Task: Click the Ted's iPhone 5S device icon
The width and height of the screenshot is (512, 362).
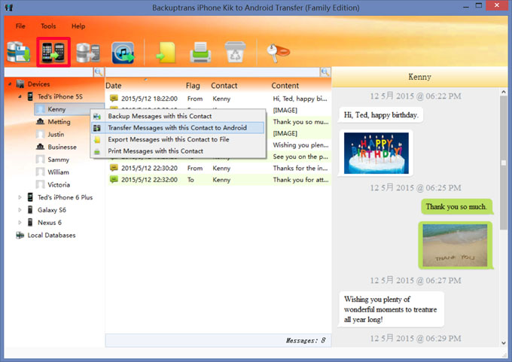Action: coord(30,96)
